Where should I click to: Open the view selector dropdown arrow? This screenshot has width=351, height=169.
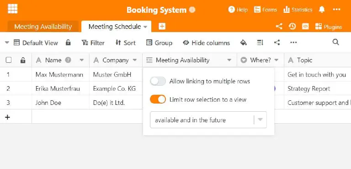point(260,120)
